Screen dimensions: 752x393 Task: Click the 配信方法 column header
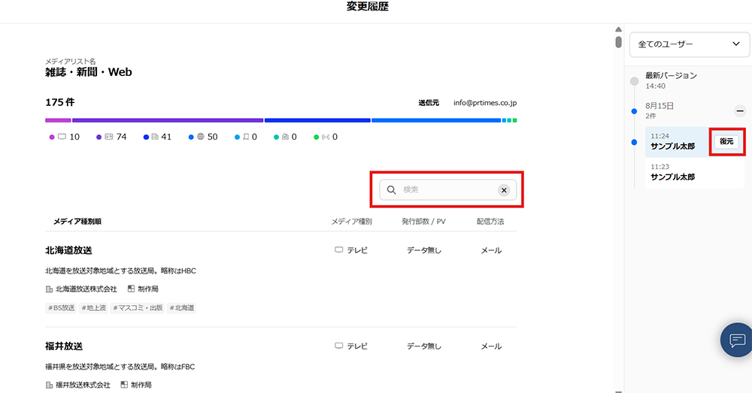[490, 222]
